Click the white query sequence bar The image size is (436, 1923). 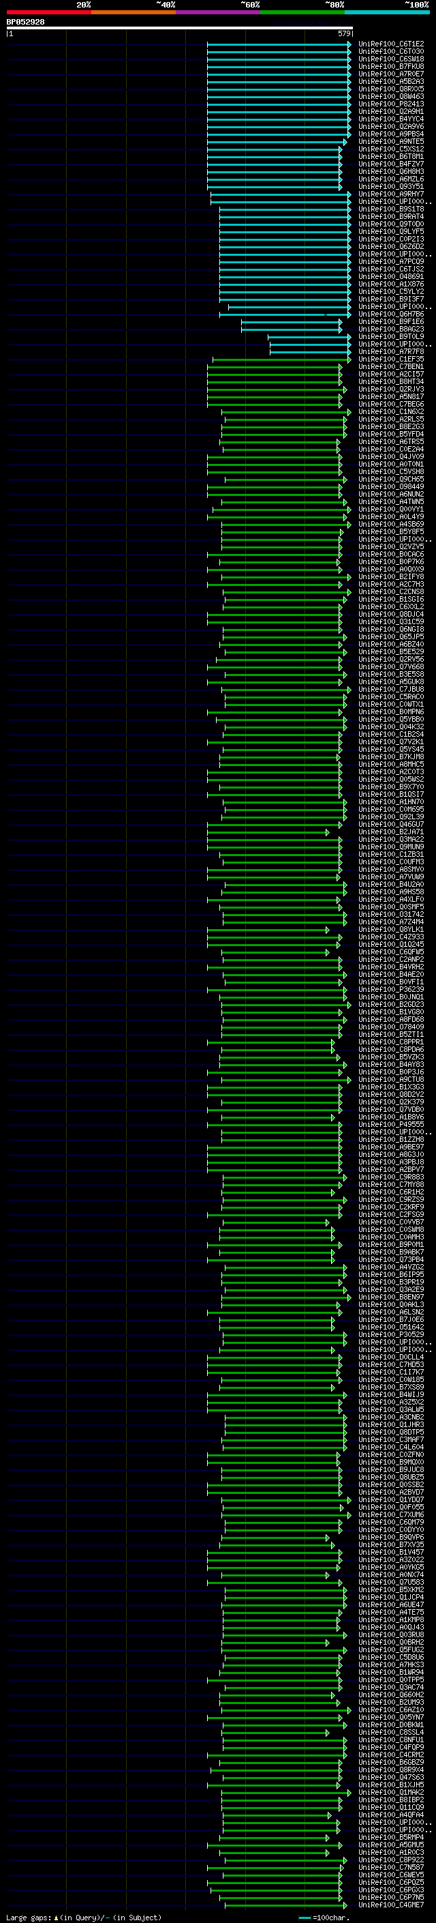click(180, 27)
